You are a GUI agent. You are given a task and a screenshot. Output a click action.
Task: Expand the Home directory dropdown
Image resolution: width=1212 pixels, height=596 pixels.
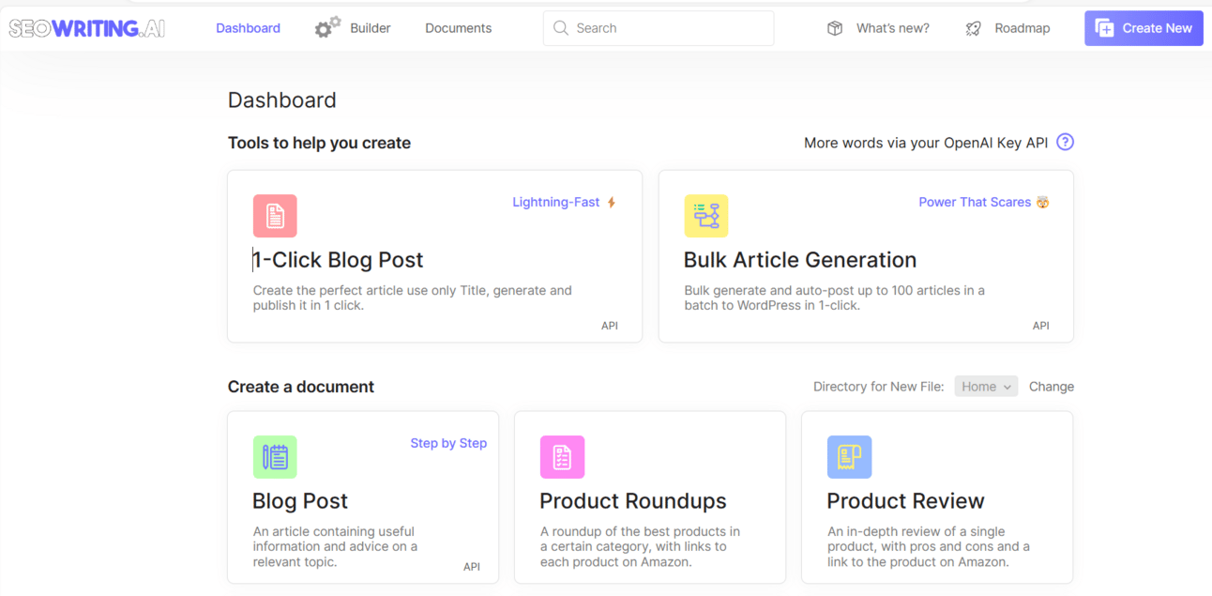pos(986,387)
